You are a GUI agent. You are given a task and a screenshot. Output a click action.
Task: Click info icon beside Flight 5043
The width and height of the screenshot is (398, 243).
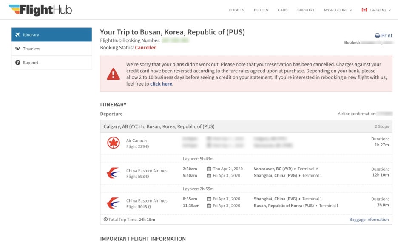[x=149, y=207]
